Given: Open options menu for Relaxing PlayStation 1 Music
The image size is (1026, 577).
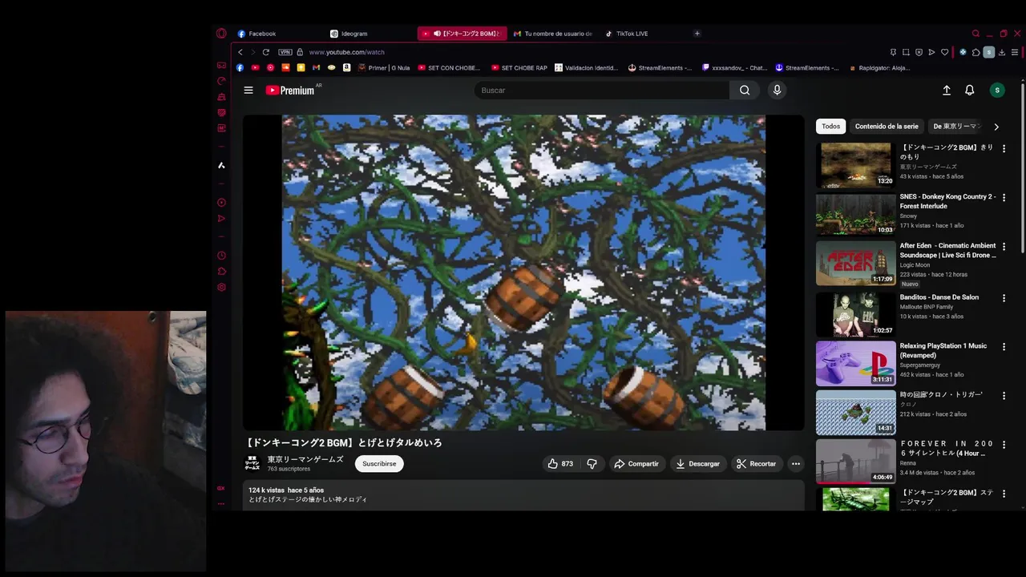Looking at the screenshot, I should [1004, 347].
